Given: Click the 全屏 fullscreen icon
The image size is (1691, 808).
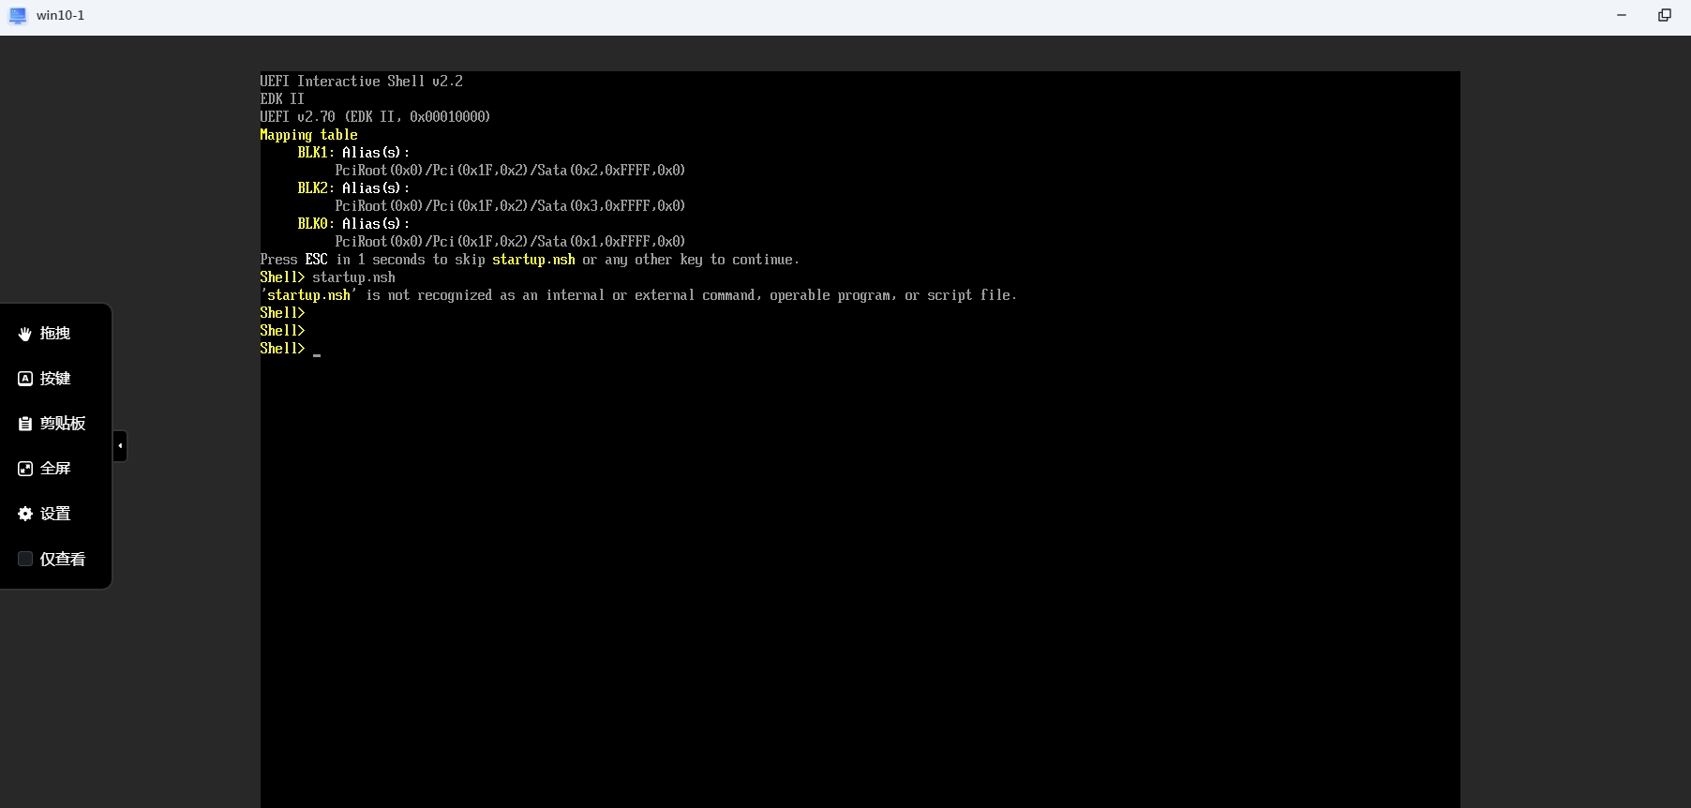Looking at the screenshot, I should 25,469.
